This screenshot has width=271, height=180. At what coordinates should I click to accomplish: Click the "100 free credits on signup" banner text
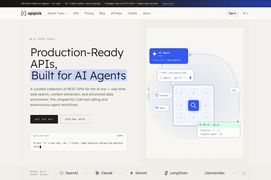click(41, 3)
